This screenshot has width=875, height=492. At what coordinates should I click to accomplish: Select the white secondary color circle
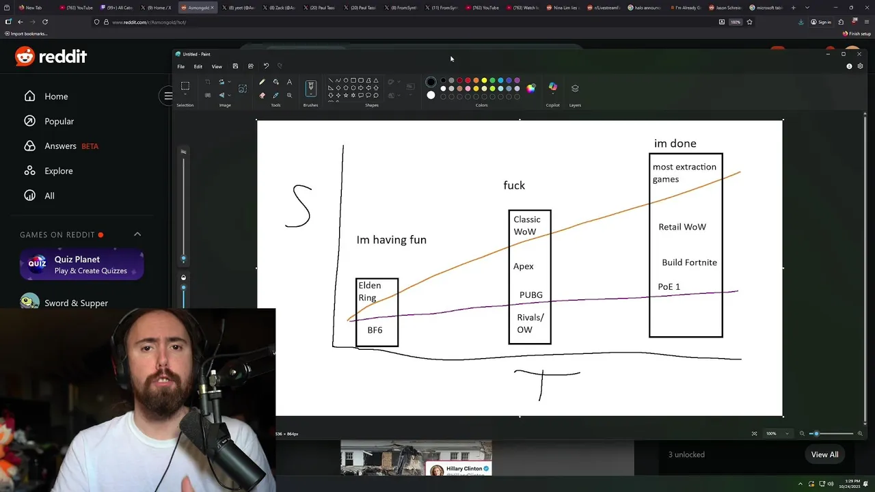pyautogui.click(x=431, y=95)
